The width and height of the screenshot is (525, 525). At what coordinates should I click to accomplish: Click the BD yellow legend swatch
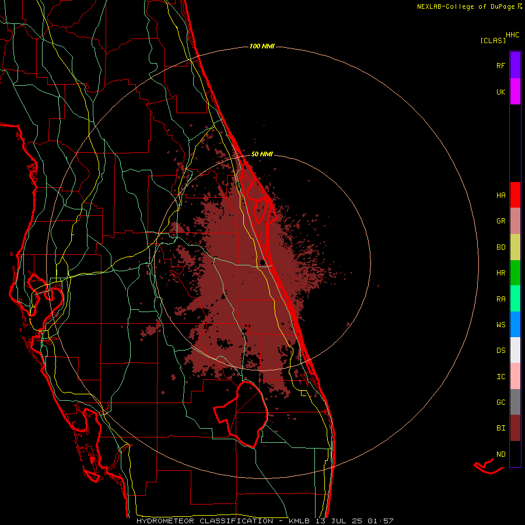515,247
